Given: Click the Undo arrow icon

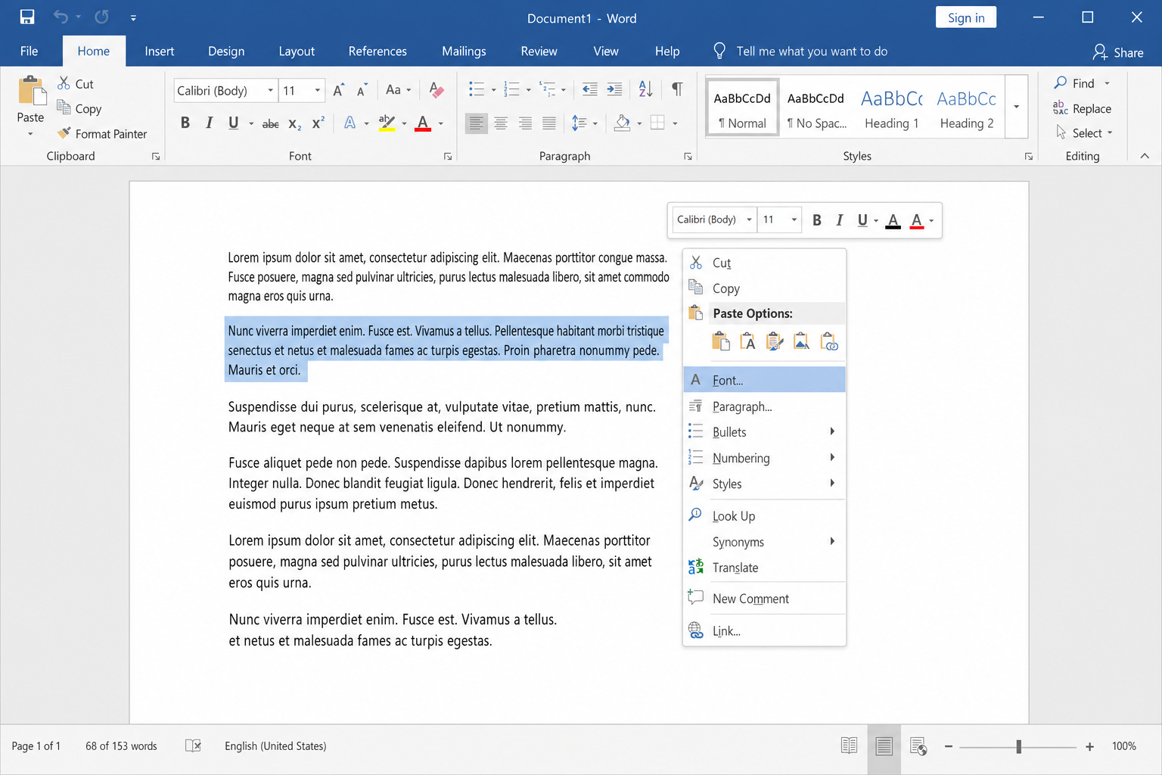Looking at the screenshot, I should (61, 17).
